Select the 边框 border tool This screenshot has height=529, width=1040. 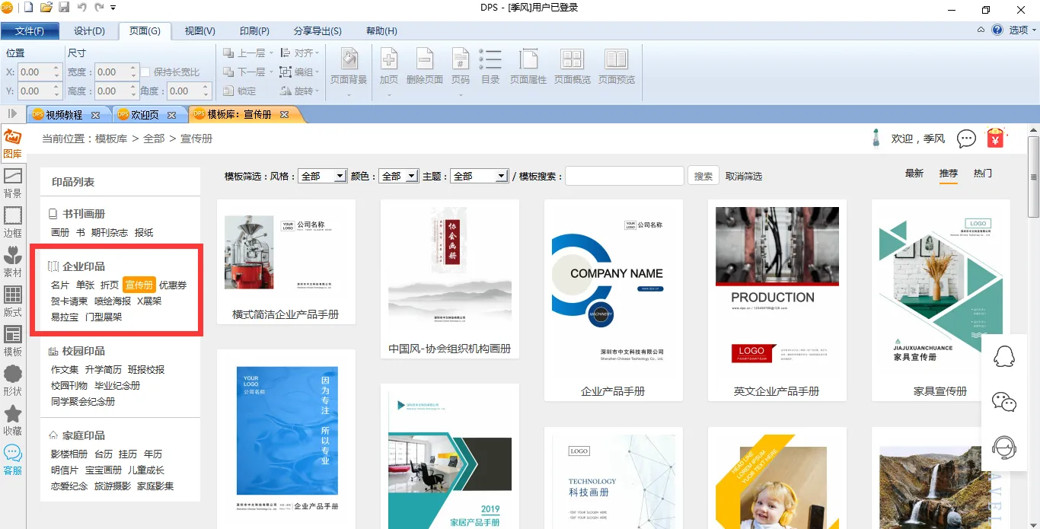tap(13, 221)
